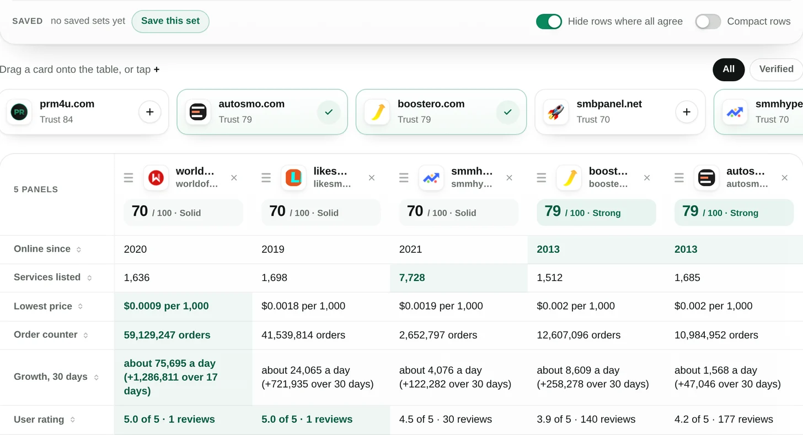Sort by Online since arrows
The width and height of the screenshot is (803, 435).
[79, 250]
